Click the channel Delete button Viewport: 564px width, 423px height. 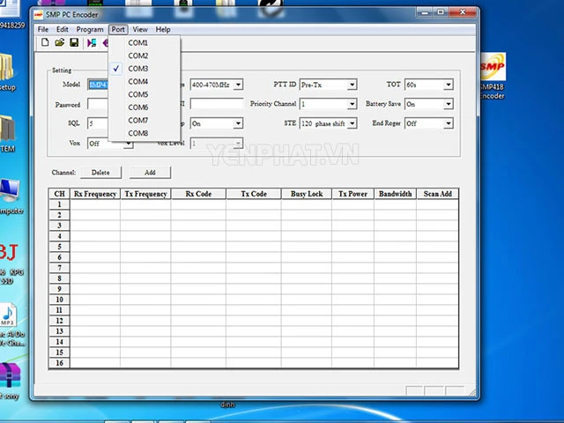[x=100, y=173]
